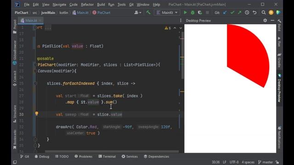Open the Terminal tool window

(x=107, y=156)
